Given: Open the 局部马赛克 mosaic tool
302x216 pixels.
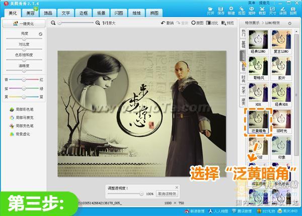Looking at the screenshot, I should point(22,118).
